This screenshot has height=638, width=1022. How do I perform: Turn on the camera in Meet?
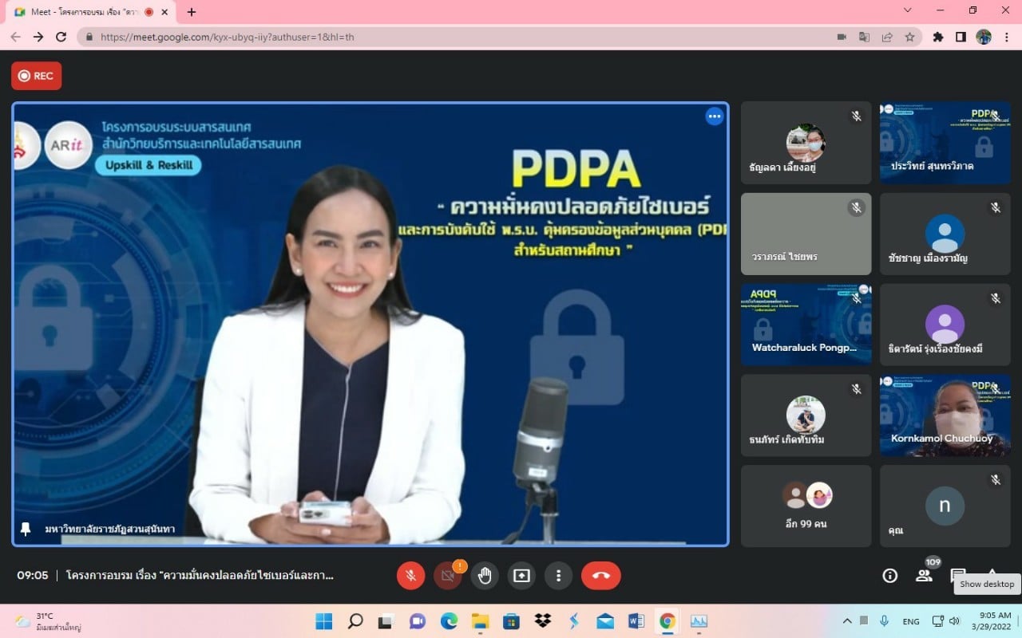tap(447, 576)
